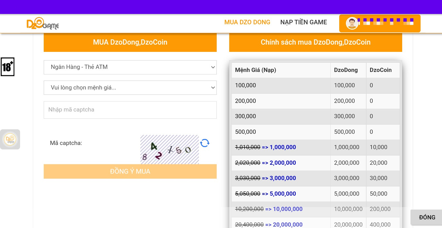The width and height of the screenshot is (442, 228).
Task: Click the 10,000 DzoCoin value
Action: click(378, 147)
